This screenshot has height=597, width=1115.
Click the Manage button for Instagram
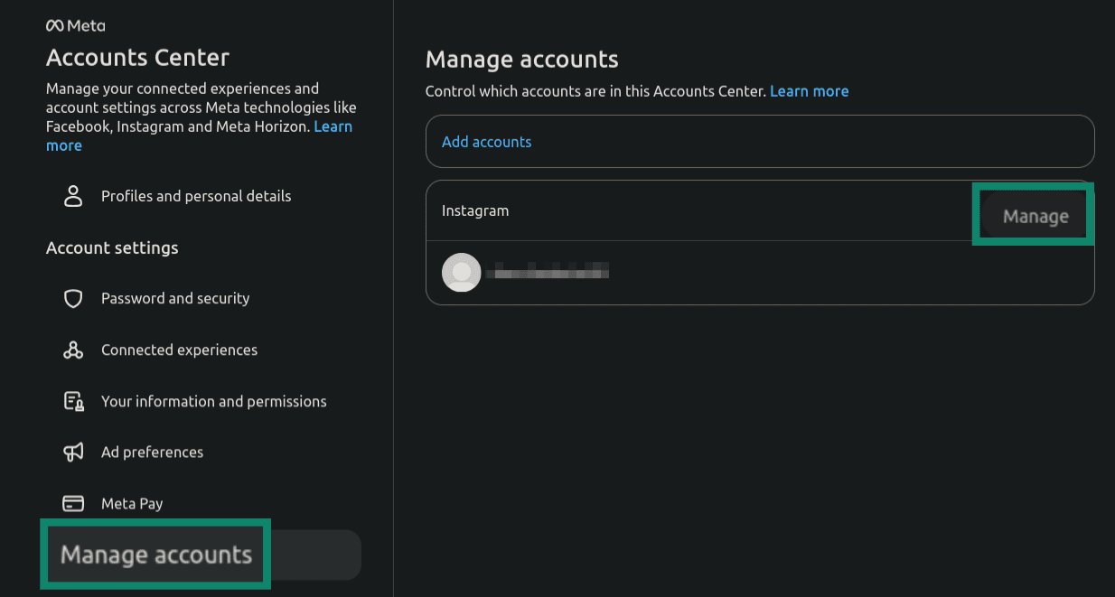[x=1035, y=217]
